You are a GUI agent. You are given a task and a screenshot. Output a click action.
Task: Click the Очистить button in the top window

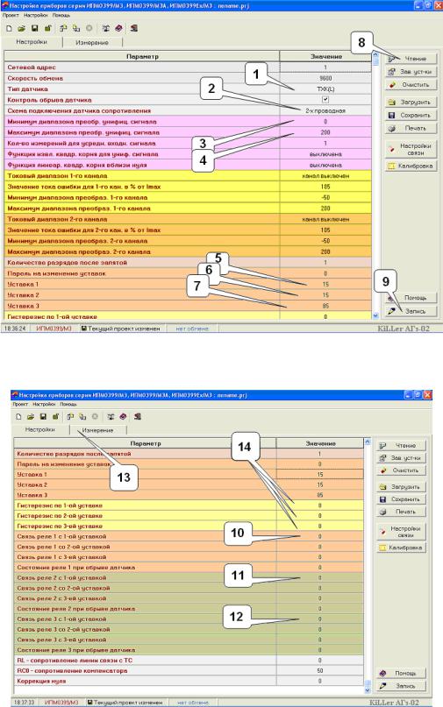[411, 85]
